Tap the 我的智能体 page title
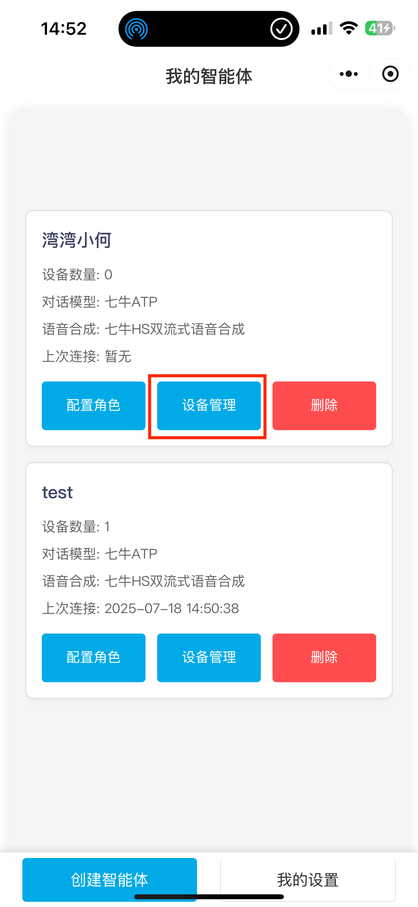 tap(209, 77)
